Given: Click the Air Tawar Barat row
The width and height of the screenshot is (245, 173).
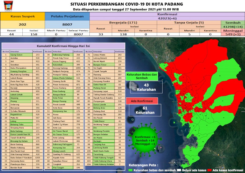Looking at the screenshot, I should [x=64, y=131].
